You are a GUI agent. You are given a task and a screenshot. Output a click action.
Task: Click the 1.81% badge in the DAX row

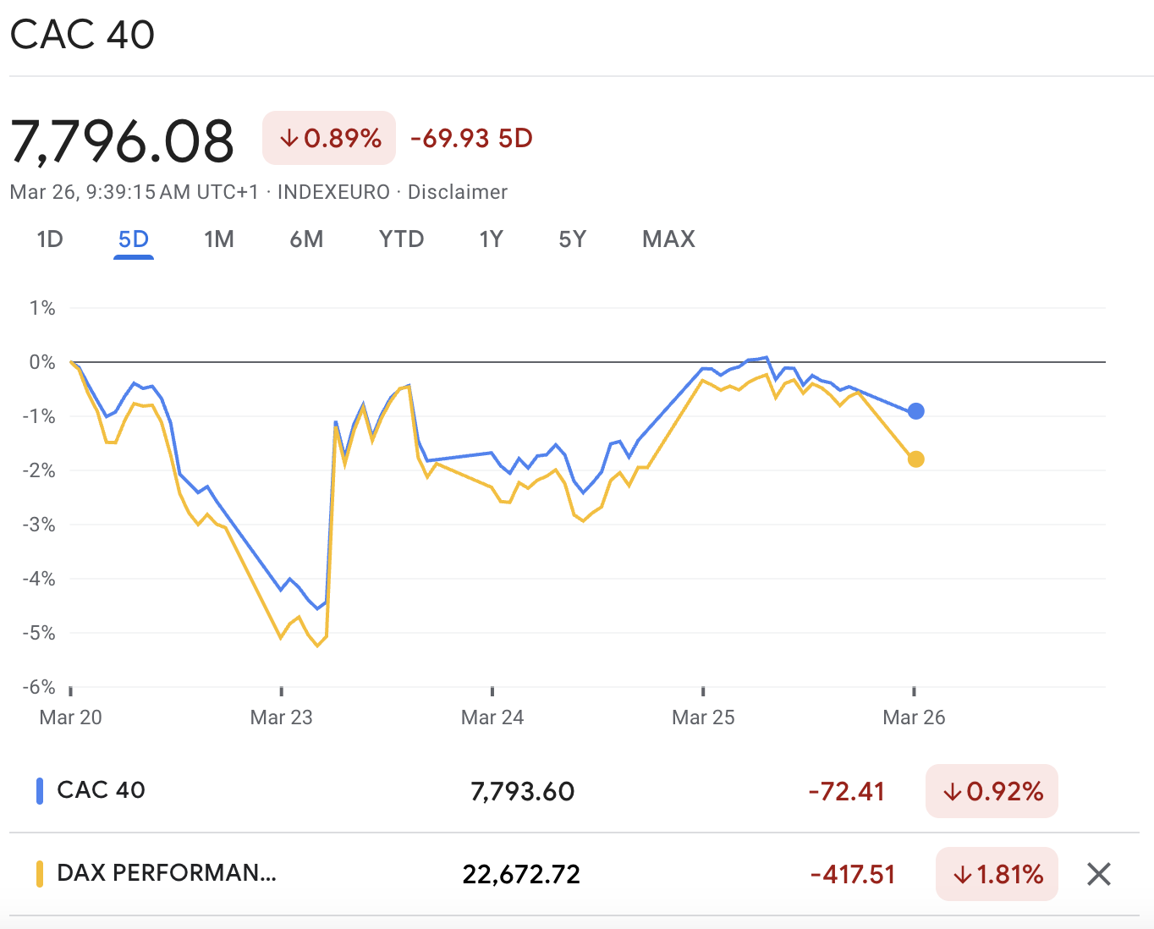[997, 874]
